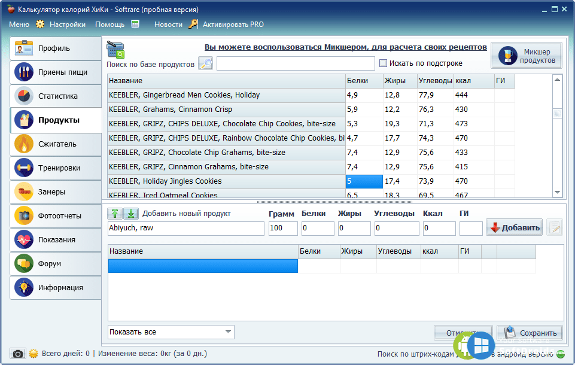Click the barcode search Android link

point(466,354)
